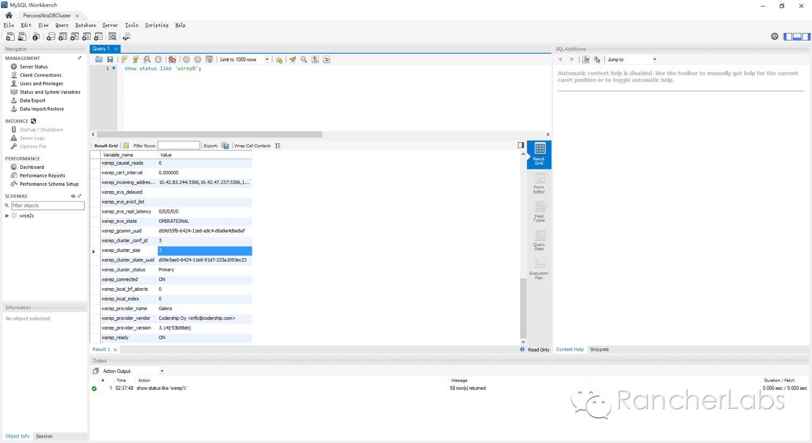This screenshot has width=812, height=443.
Task: Open the Query menu
Action: [62, 25]
